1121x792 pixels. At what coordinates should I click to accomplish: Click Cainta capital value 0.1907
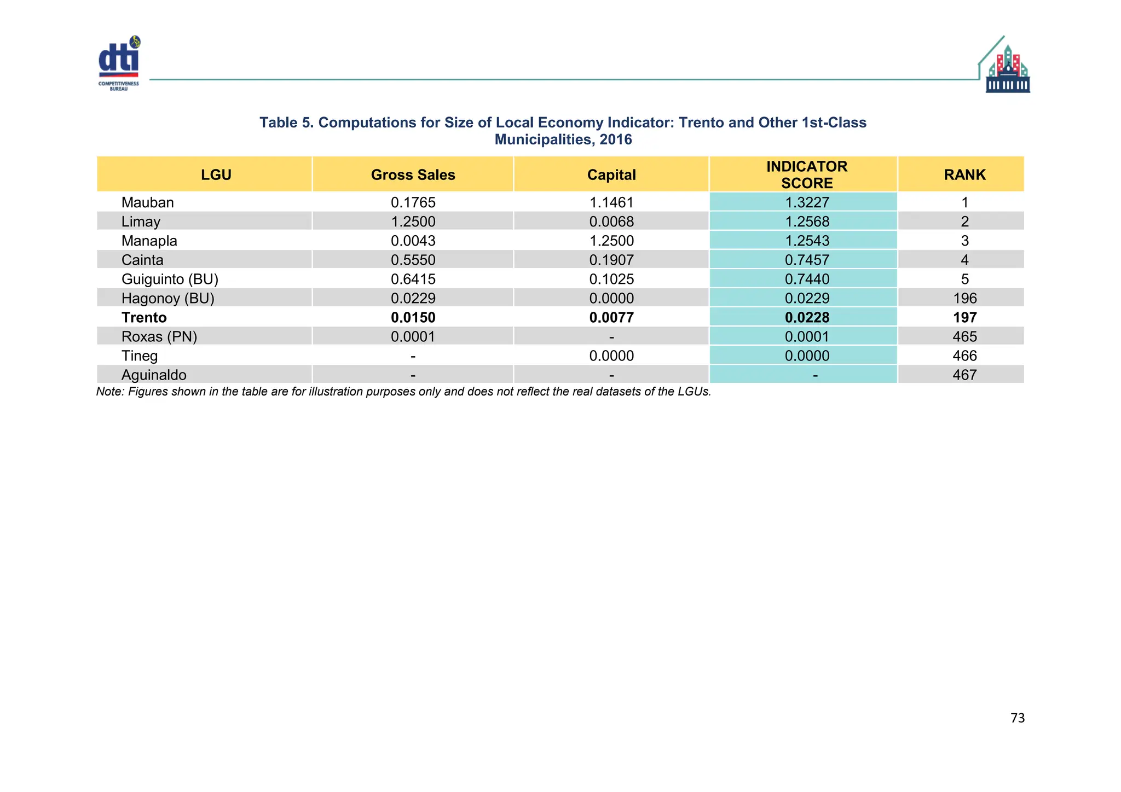611,260
